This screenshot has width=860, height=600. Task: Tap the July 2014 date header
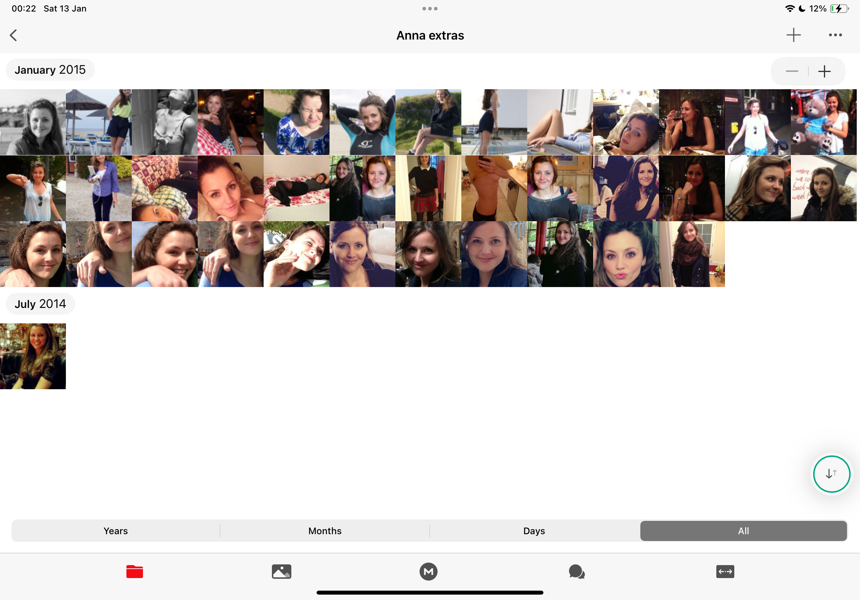(40, 304)
